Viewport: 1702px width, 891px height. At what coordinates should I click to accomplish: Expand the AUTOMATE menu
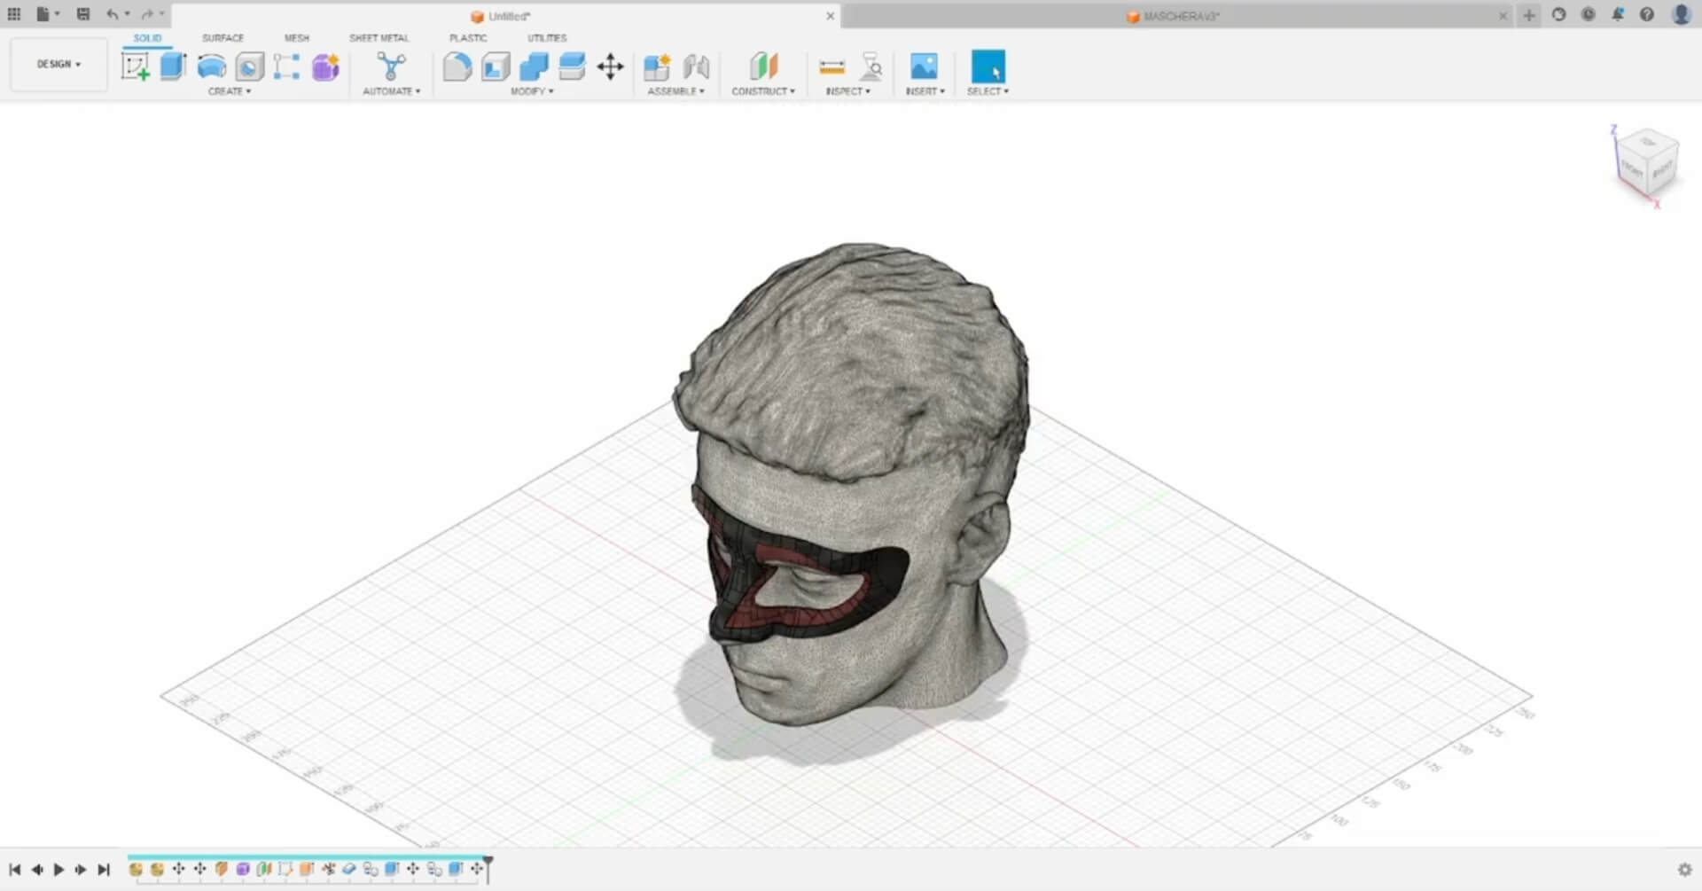click(x=391, y=91)
